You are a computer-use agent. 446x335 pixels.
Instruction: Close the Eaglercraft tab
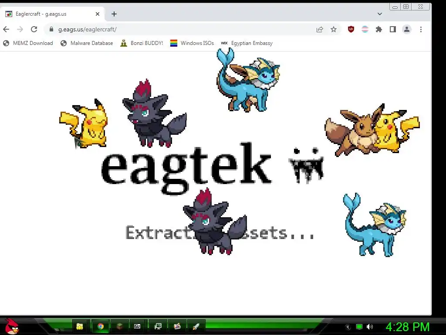(98, 14)
